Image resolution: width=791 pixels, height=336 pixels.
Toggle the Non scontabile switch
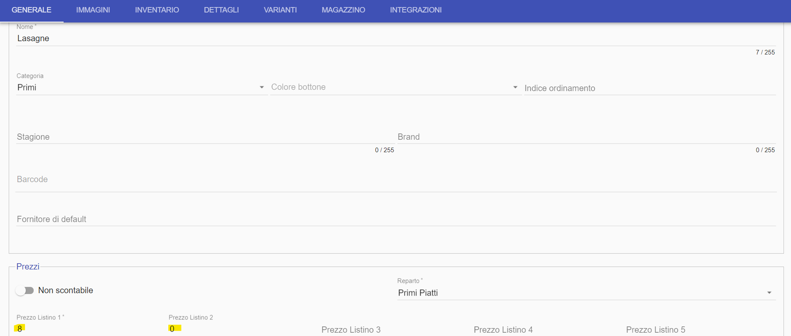(x=25, y=291)
